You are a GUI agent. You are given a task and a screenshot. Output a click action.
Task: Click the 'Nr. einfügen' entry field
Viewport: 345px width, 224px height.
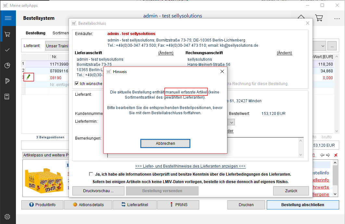pos(59,85)
